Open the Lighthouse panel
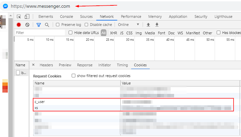The width and height of the screenshot is (241, 137). (223, 16)
